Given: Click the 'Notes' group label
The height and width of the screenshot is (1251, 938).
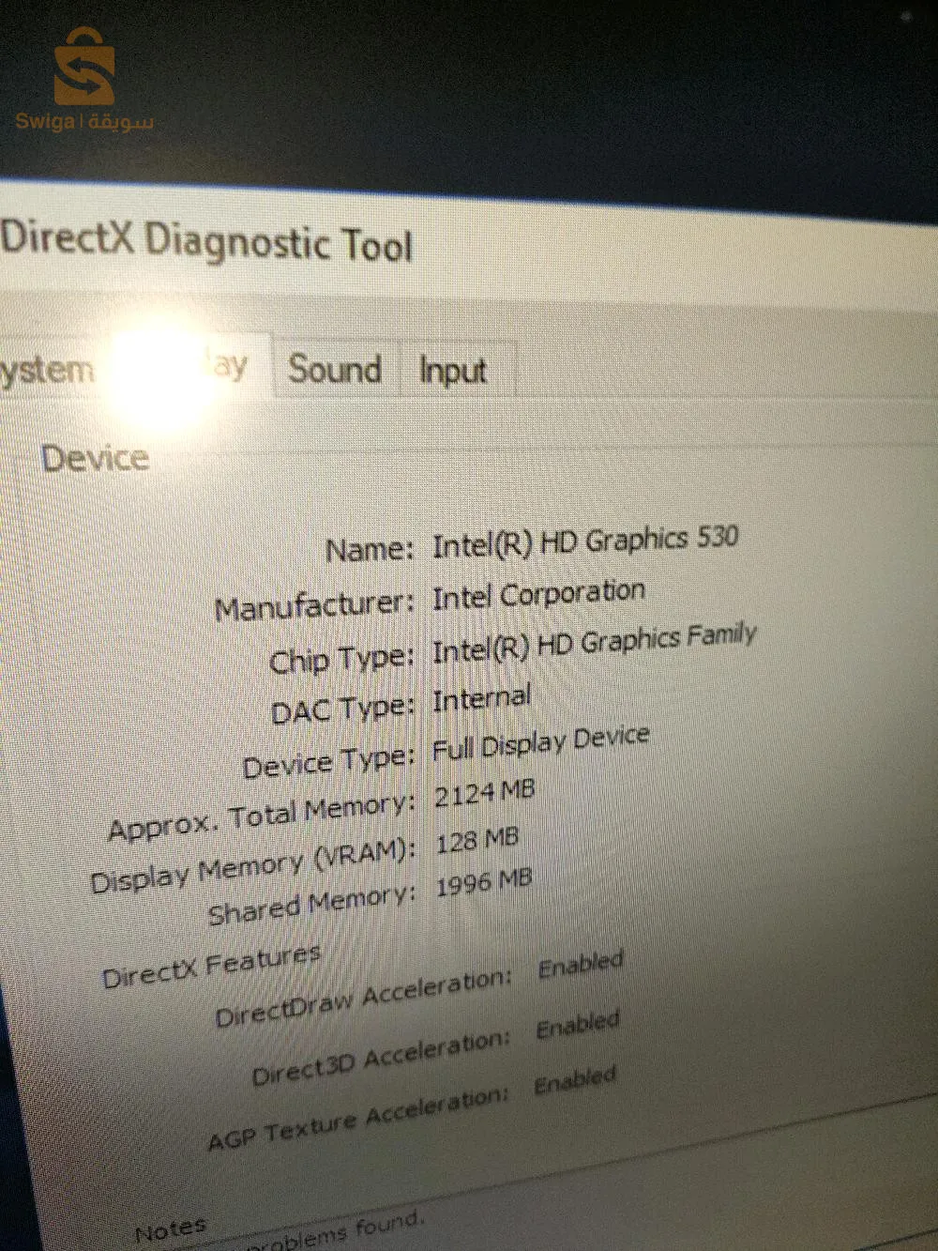Looking at the screenshot, I should tap(171, 1229).
